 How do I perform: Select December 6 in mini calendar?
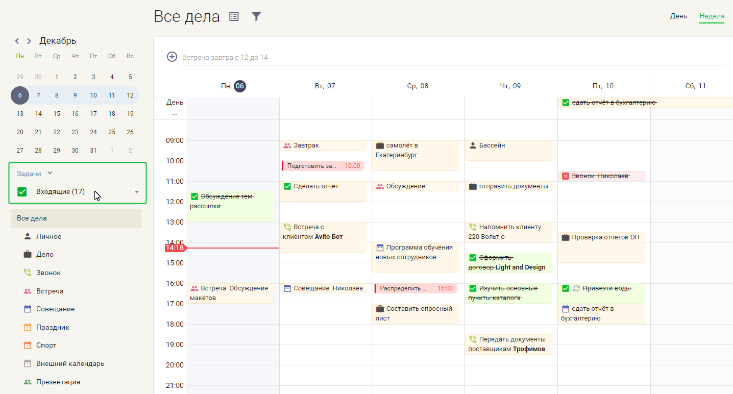(x=20, y=95)
